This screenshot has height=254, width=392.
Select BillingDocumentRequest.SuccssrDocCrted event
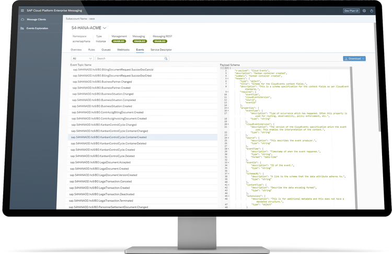143,75
